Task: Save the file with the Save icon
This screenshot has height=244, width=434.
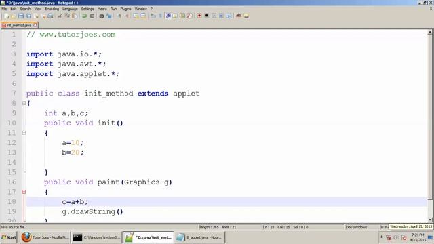Action: coord(21,16)
